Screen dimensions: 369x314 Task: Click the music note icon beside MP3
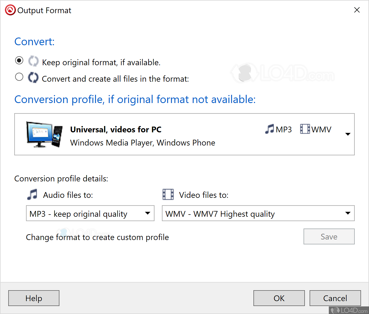click(x=270, y=129)
